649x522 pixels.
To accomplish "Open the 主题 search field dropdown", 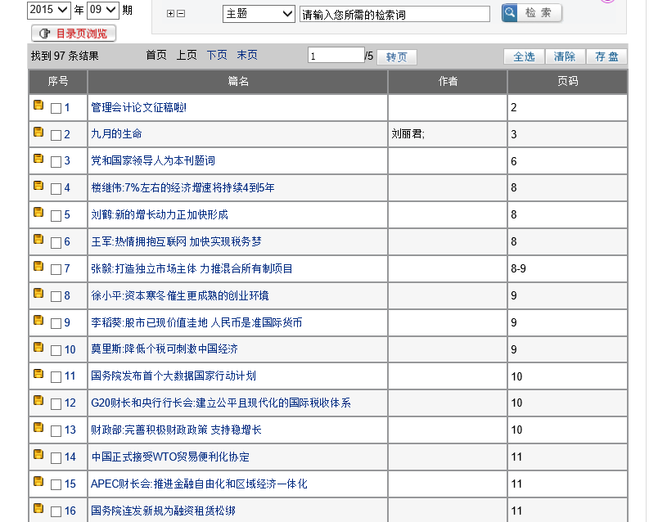I will coord(259,14).
